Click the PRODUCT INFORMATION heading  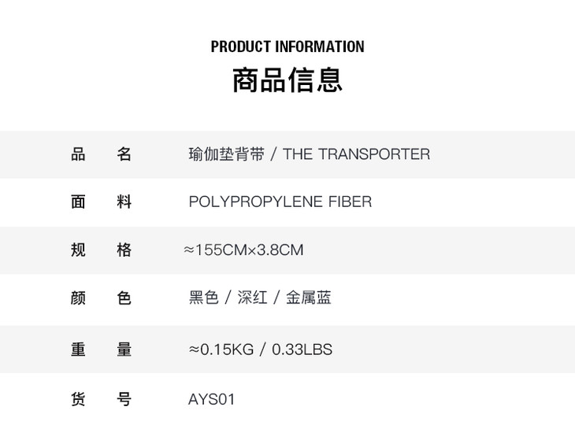287,46
